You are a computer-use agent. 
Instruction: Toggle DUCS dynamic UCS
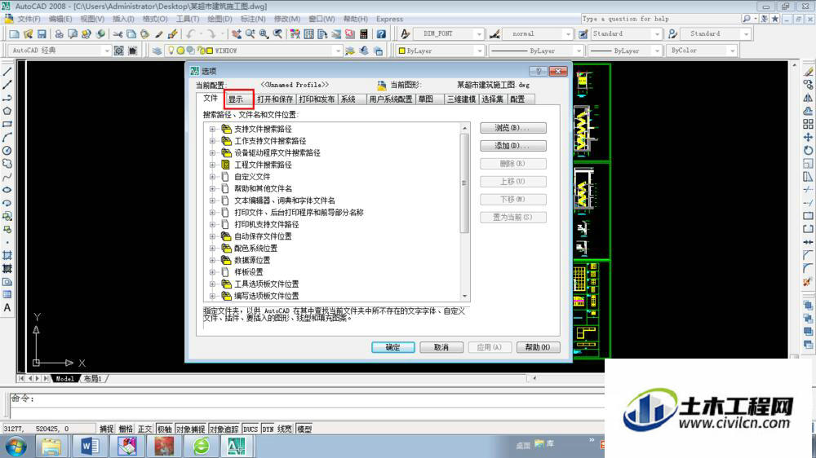[x=251, y=429]
